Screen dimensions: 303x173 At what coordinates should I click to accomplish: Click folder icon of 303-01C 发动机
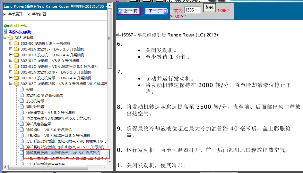16,61
